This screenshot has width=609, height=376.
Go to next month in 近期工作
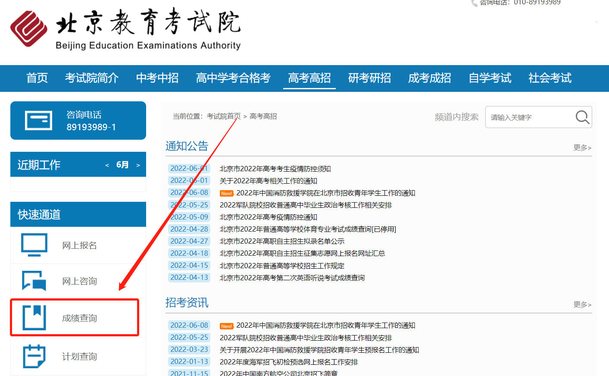coord(138,165)
